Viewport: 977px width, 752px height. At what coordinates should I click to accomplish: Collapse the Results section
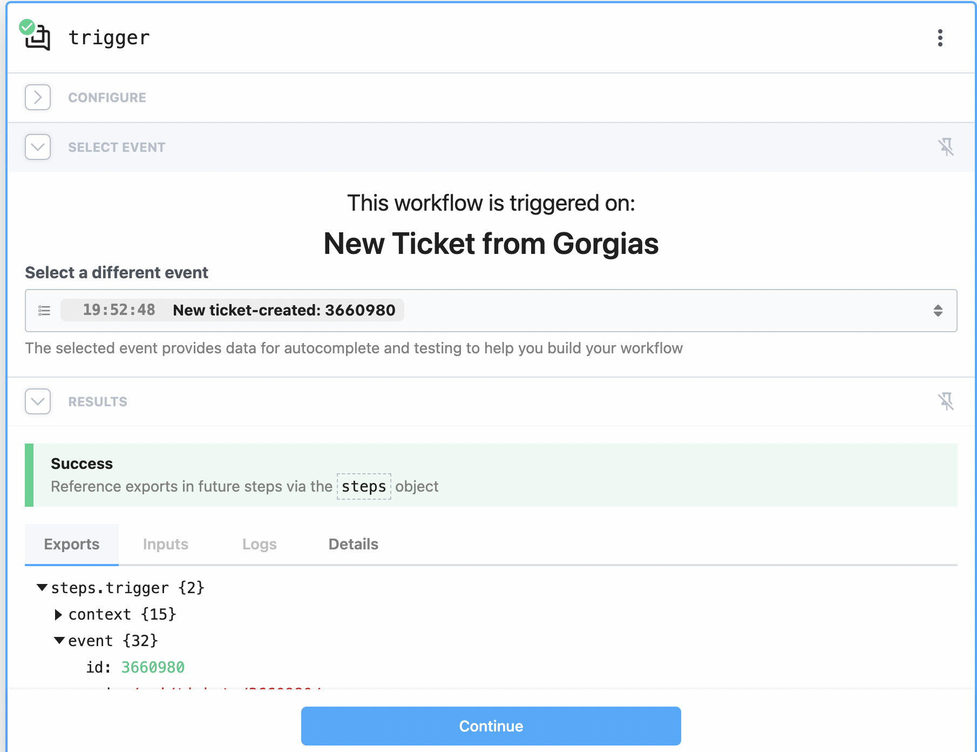[x=37, y=401]
